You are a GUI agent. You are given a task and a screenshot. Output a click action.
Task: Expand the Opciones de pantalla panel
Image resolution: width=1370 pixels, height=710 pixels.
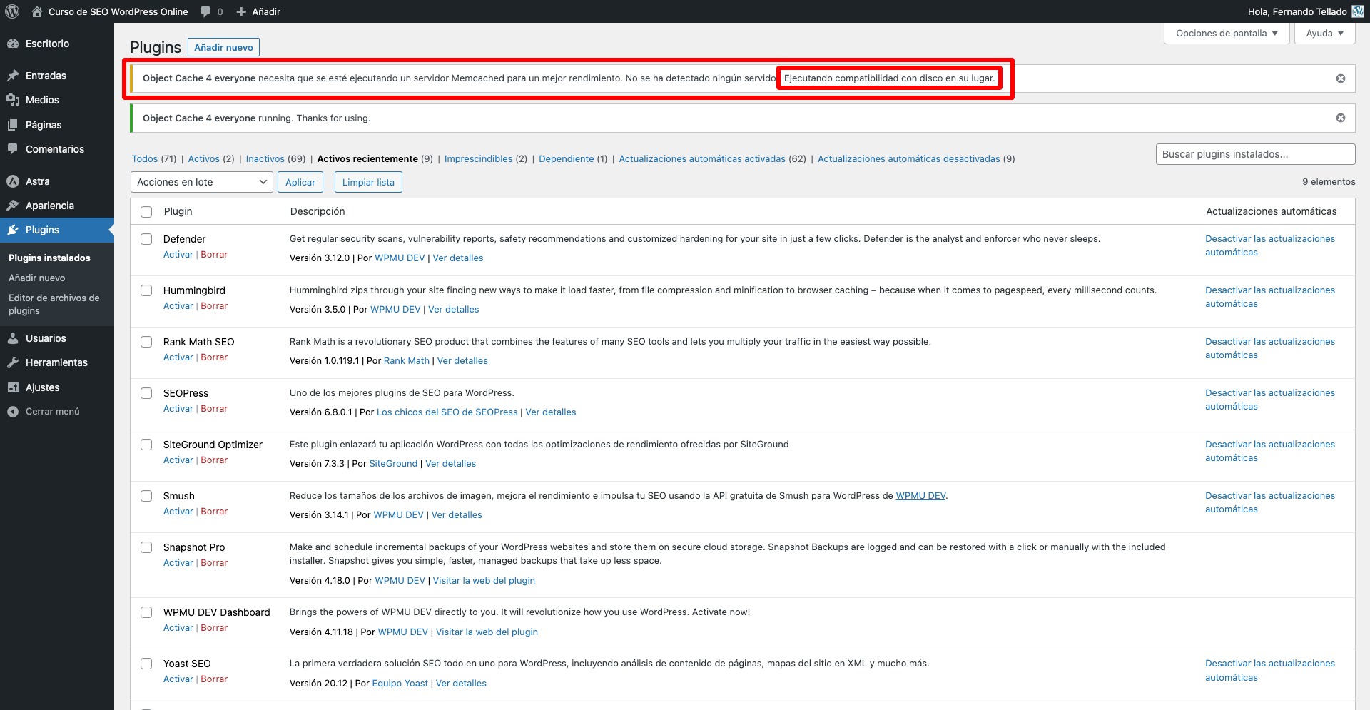(x=1226, y=33)
